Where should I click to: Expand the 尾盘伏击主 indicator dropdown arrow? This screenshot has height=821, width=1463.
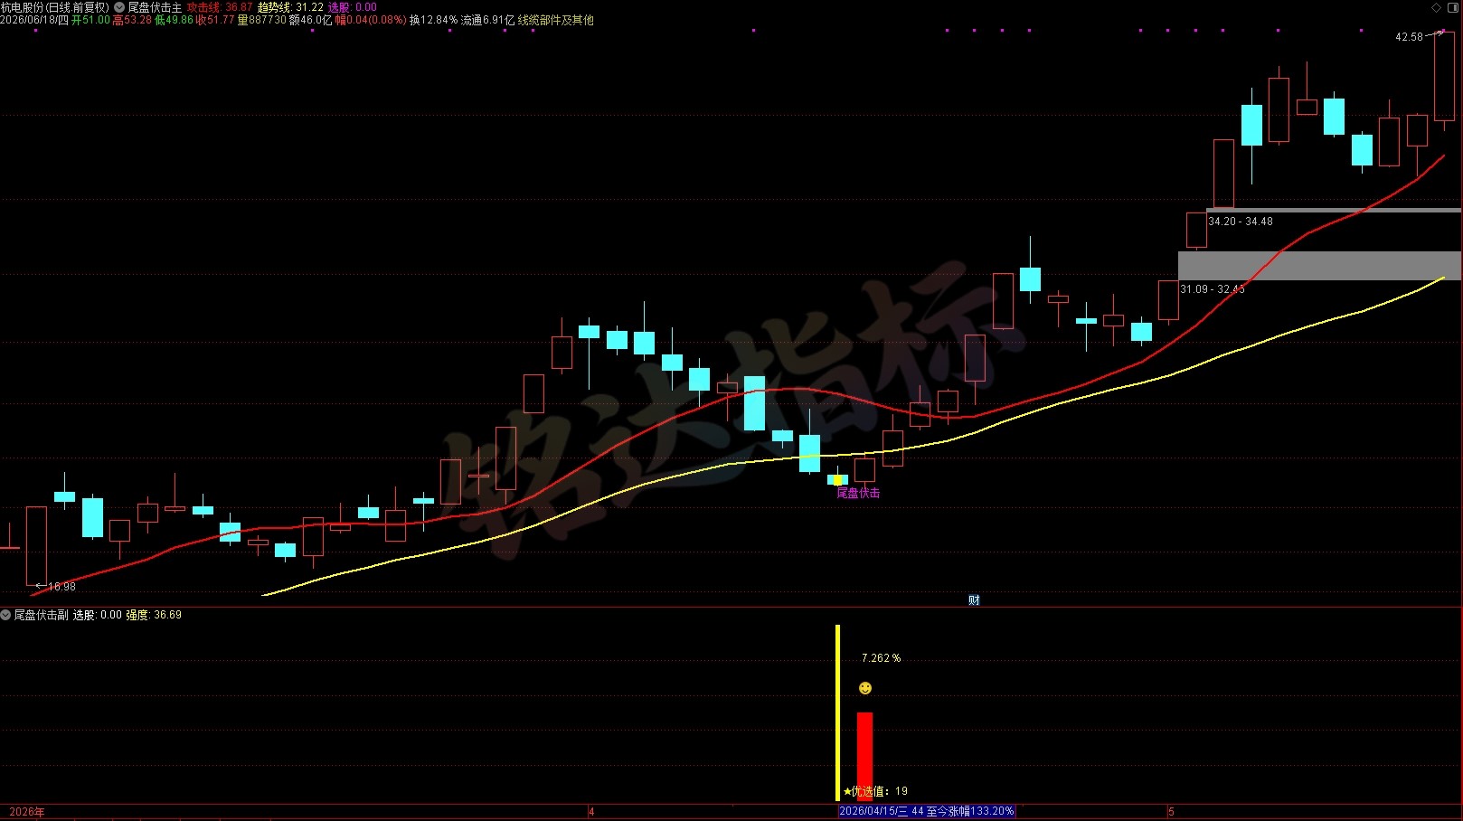pyautogui.click(x=119, y=7)
